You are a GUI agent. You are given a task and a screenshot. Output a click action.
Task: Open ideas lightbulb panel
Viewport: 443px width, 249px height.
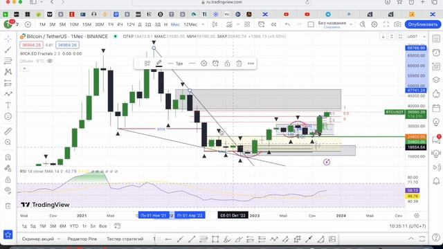(x=436, y=122)
